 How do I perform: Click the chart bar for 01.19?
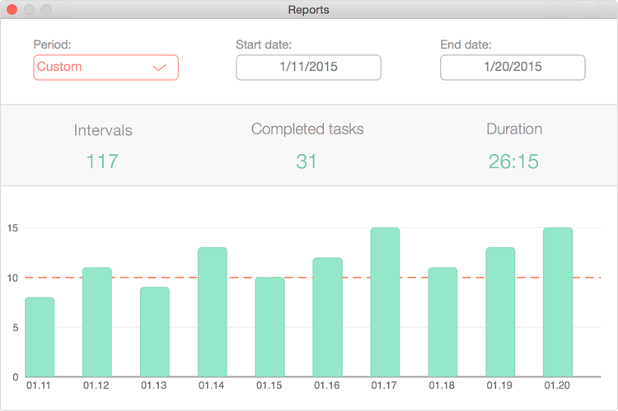point(500,313)
